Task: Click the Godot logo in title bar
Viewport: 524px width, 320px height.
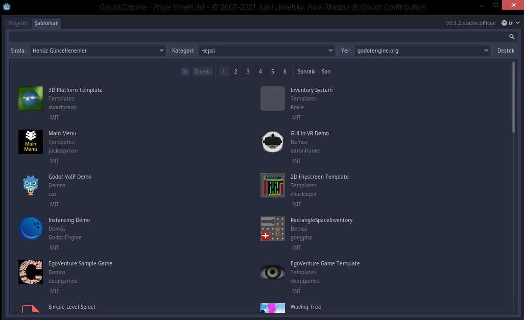Action: [x=7, y=7]
